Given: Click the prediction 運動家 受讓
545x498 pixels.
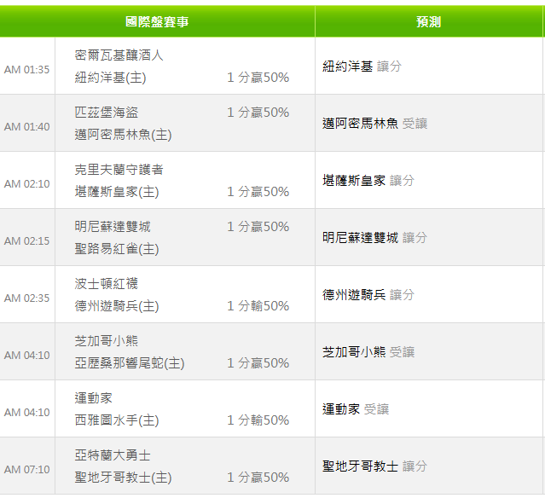Looking at the screenshot, I should point(355,409).
